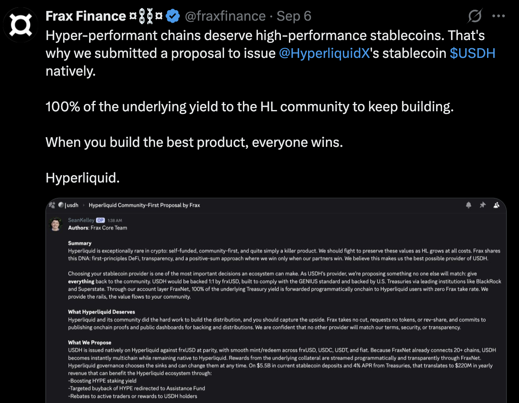Image resolution: width=519 pixels, height=403 pixels.
Task: Show the member list in the Discord embed
Action: (497, 205)
